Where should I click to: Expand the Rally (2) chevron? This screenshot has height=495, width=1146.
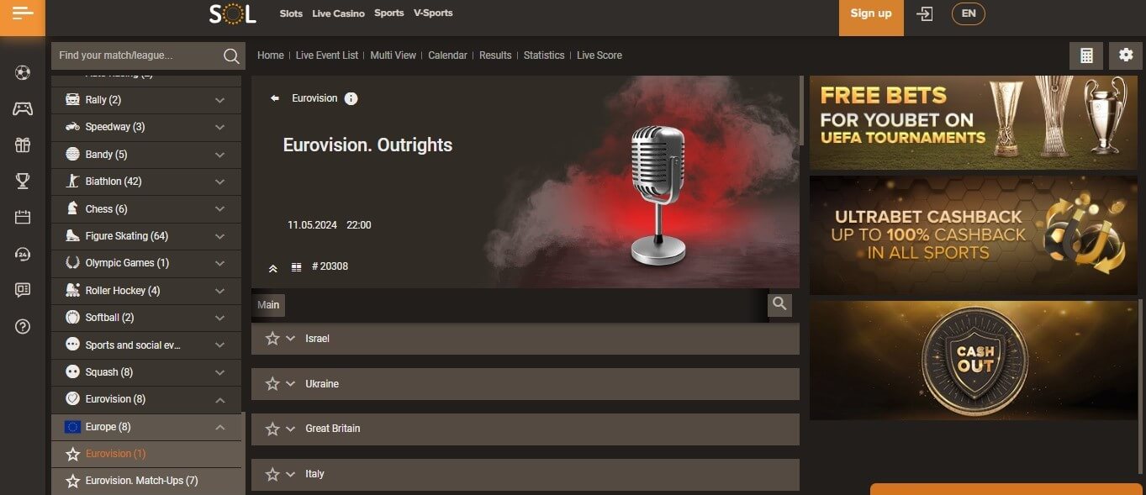219,100
